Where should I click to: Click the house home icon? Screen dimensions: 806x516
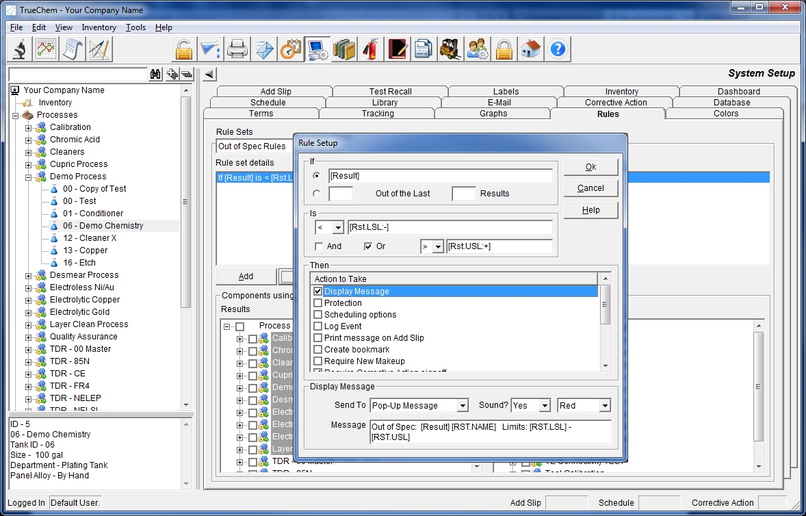tap(531, 49)
